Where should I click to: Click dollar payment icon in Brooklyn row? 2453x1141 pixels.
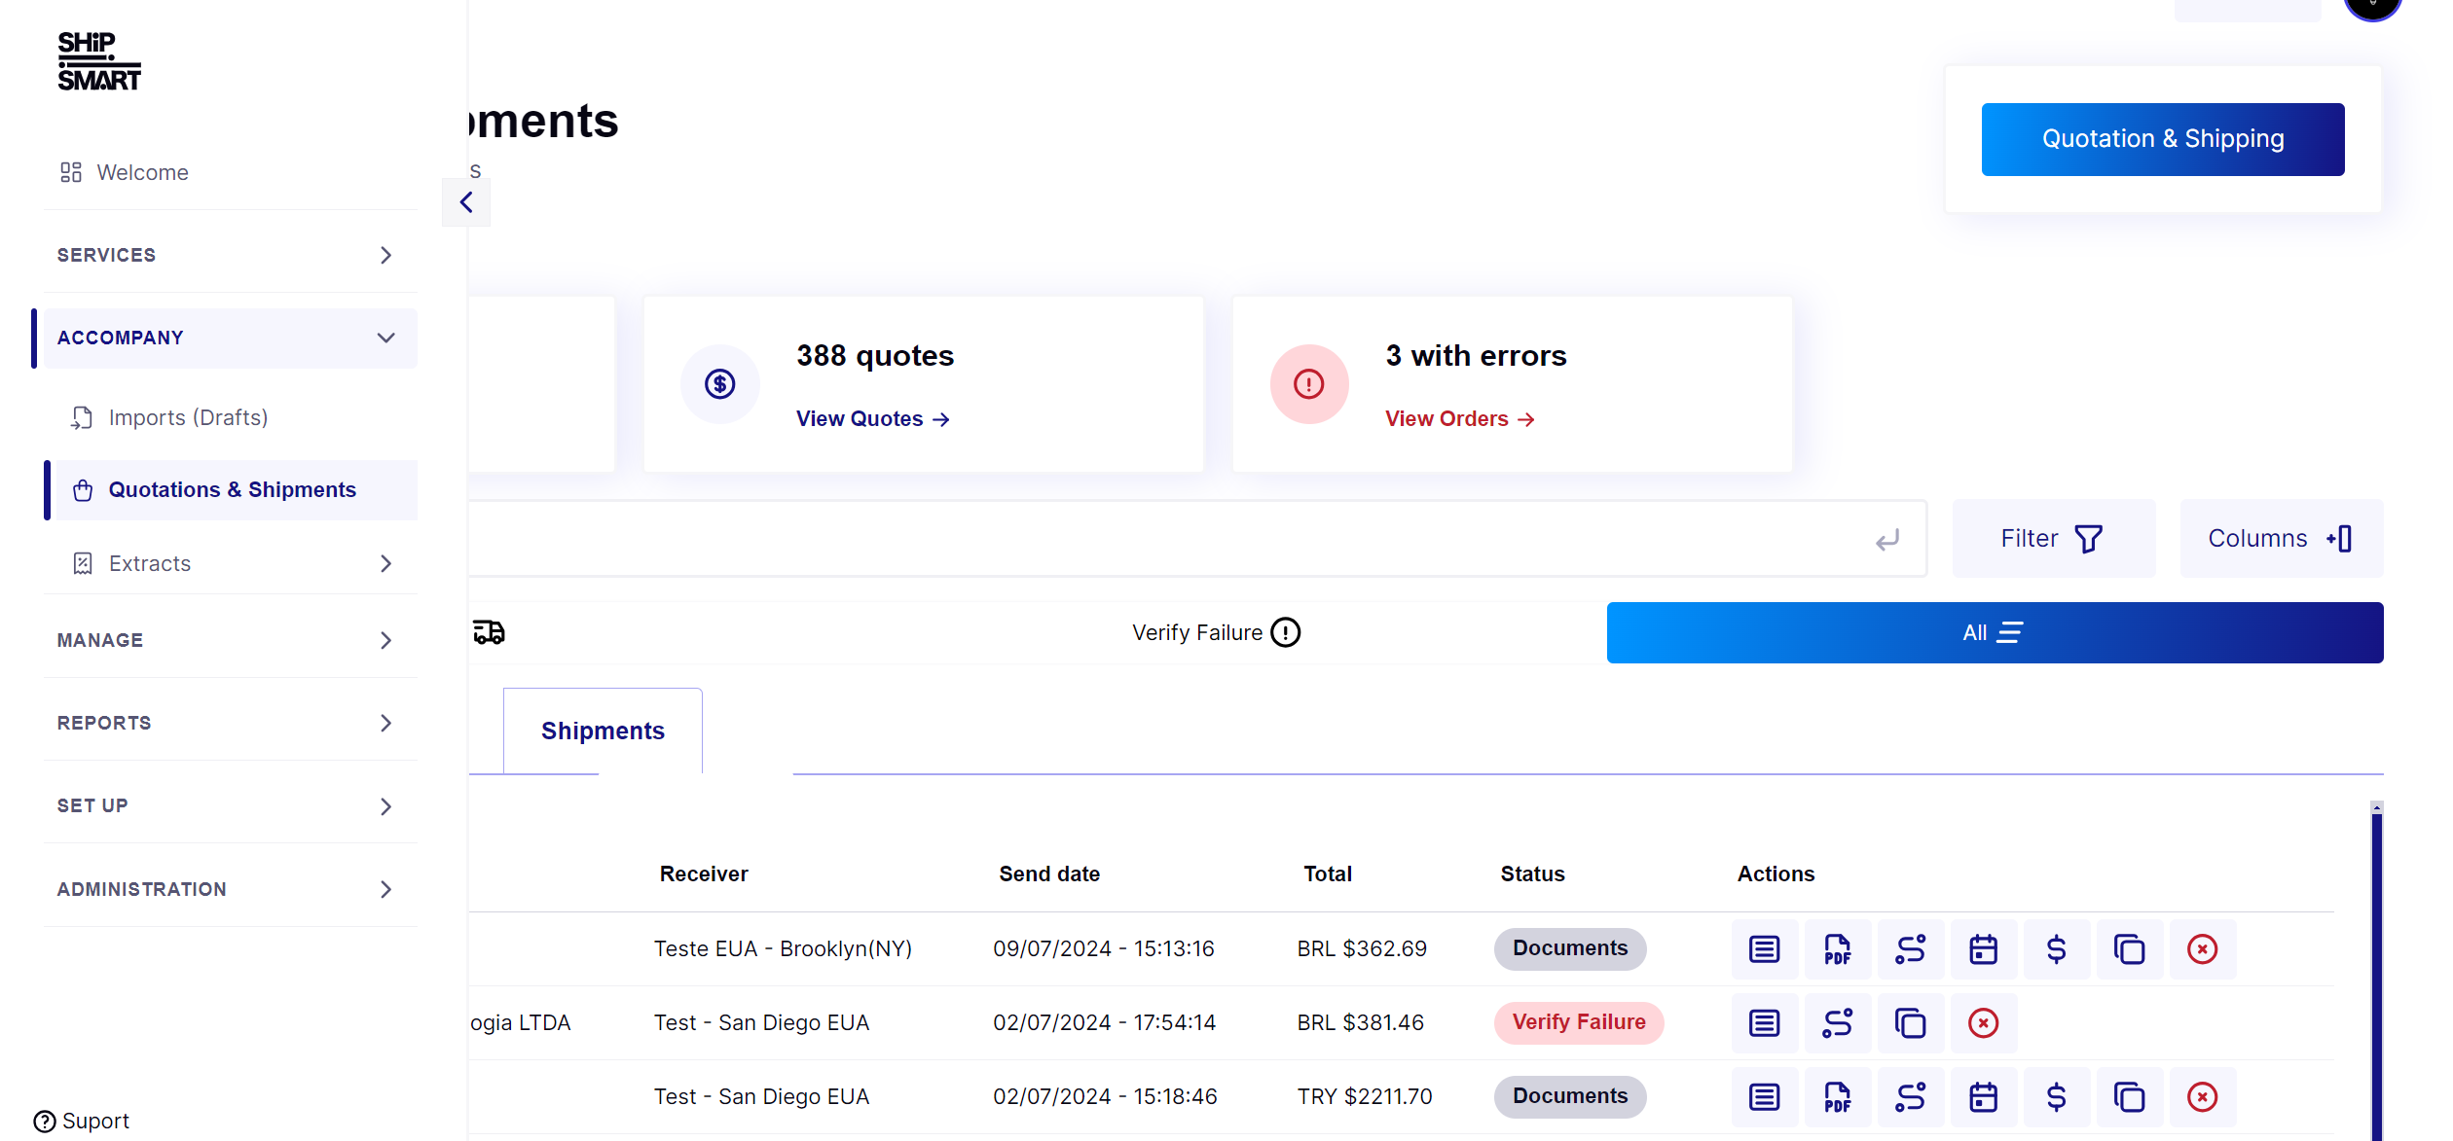tap(2056, 949)
